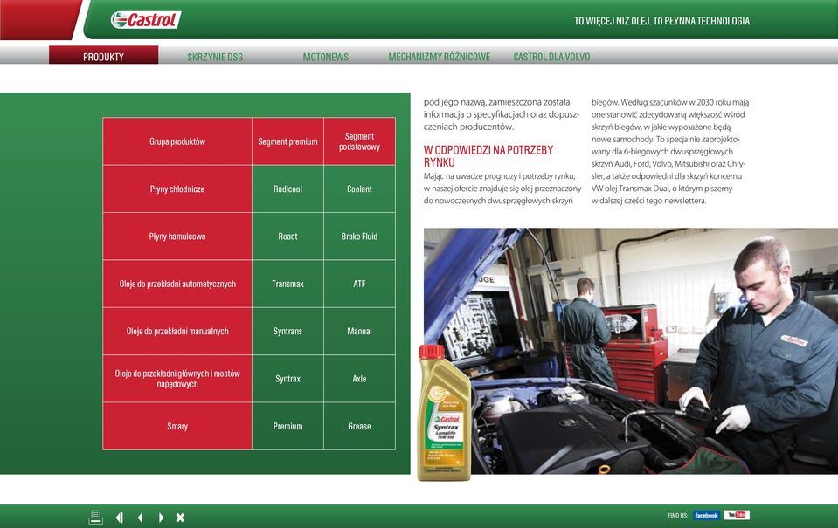Click the 'Axle' table cell
The image size is (838, 528).
359,379
